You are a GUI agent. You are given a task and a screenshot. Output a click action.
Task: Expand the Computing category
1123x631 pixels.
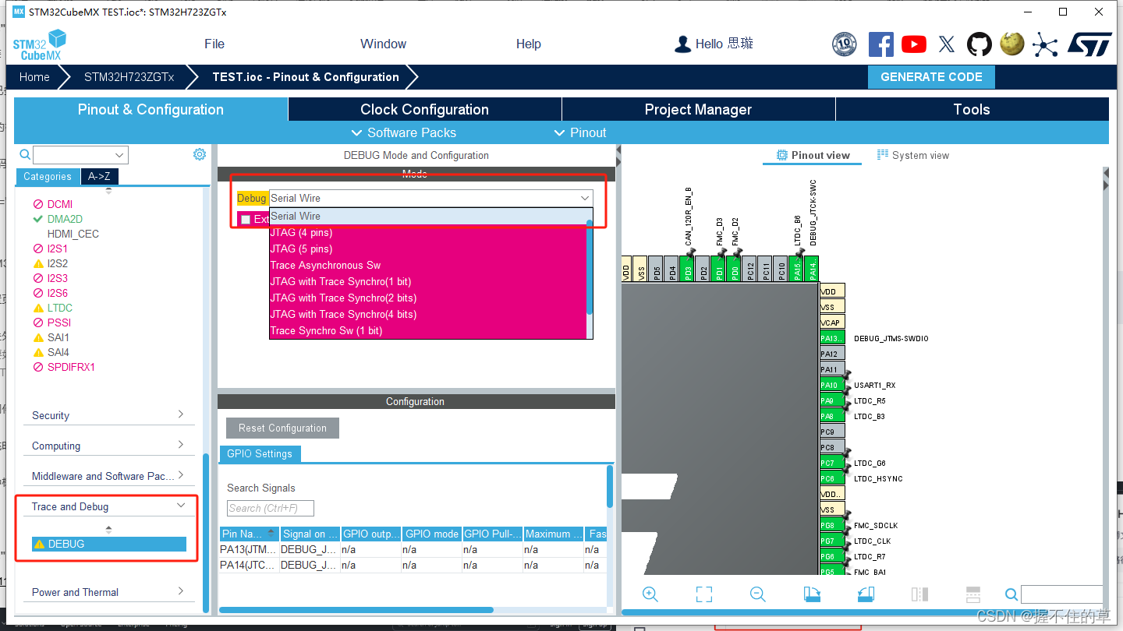tap(108, 446)
